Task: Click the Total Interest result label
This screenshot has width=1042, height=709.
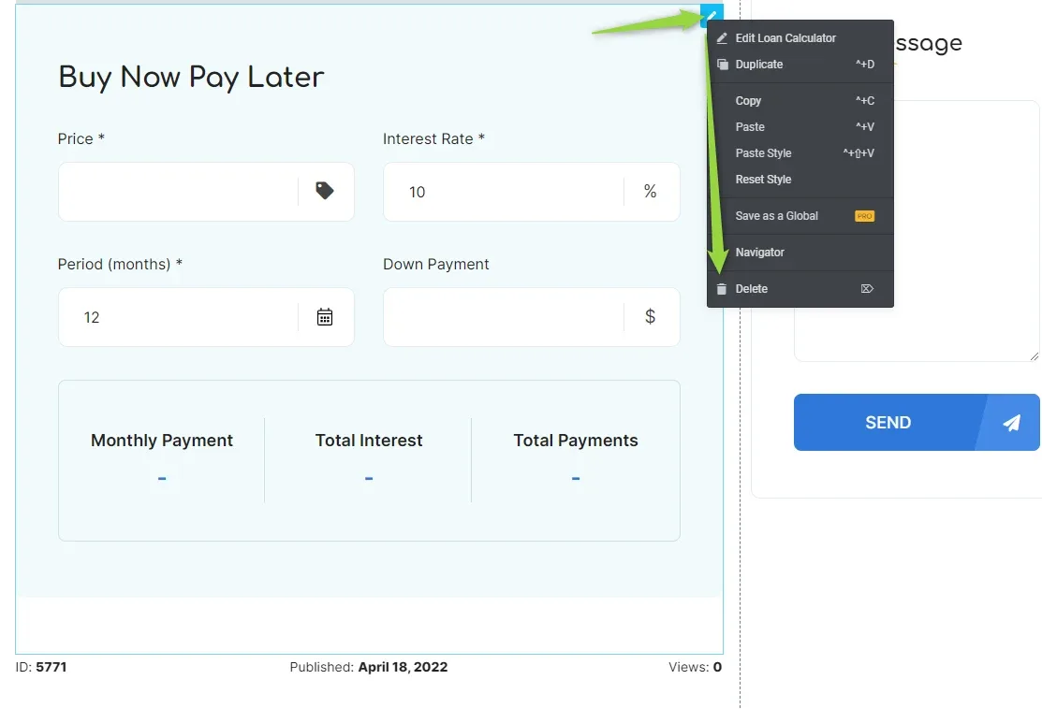Action: point(369,441)
